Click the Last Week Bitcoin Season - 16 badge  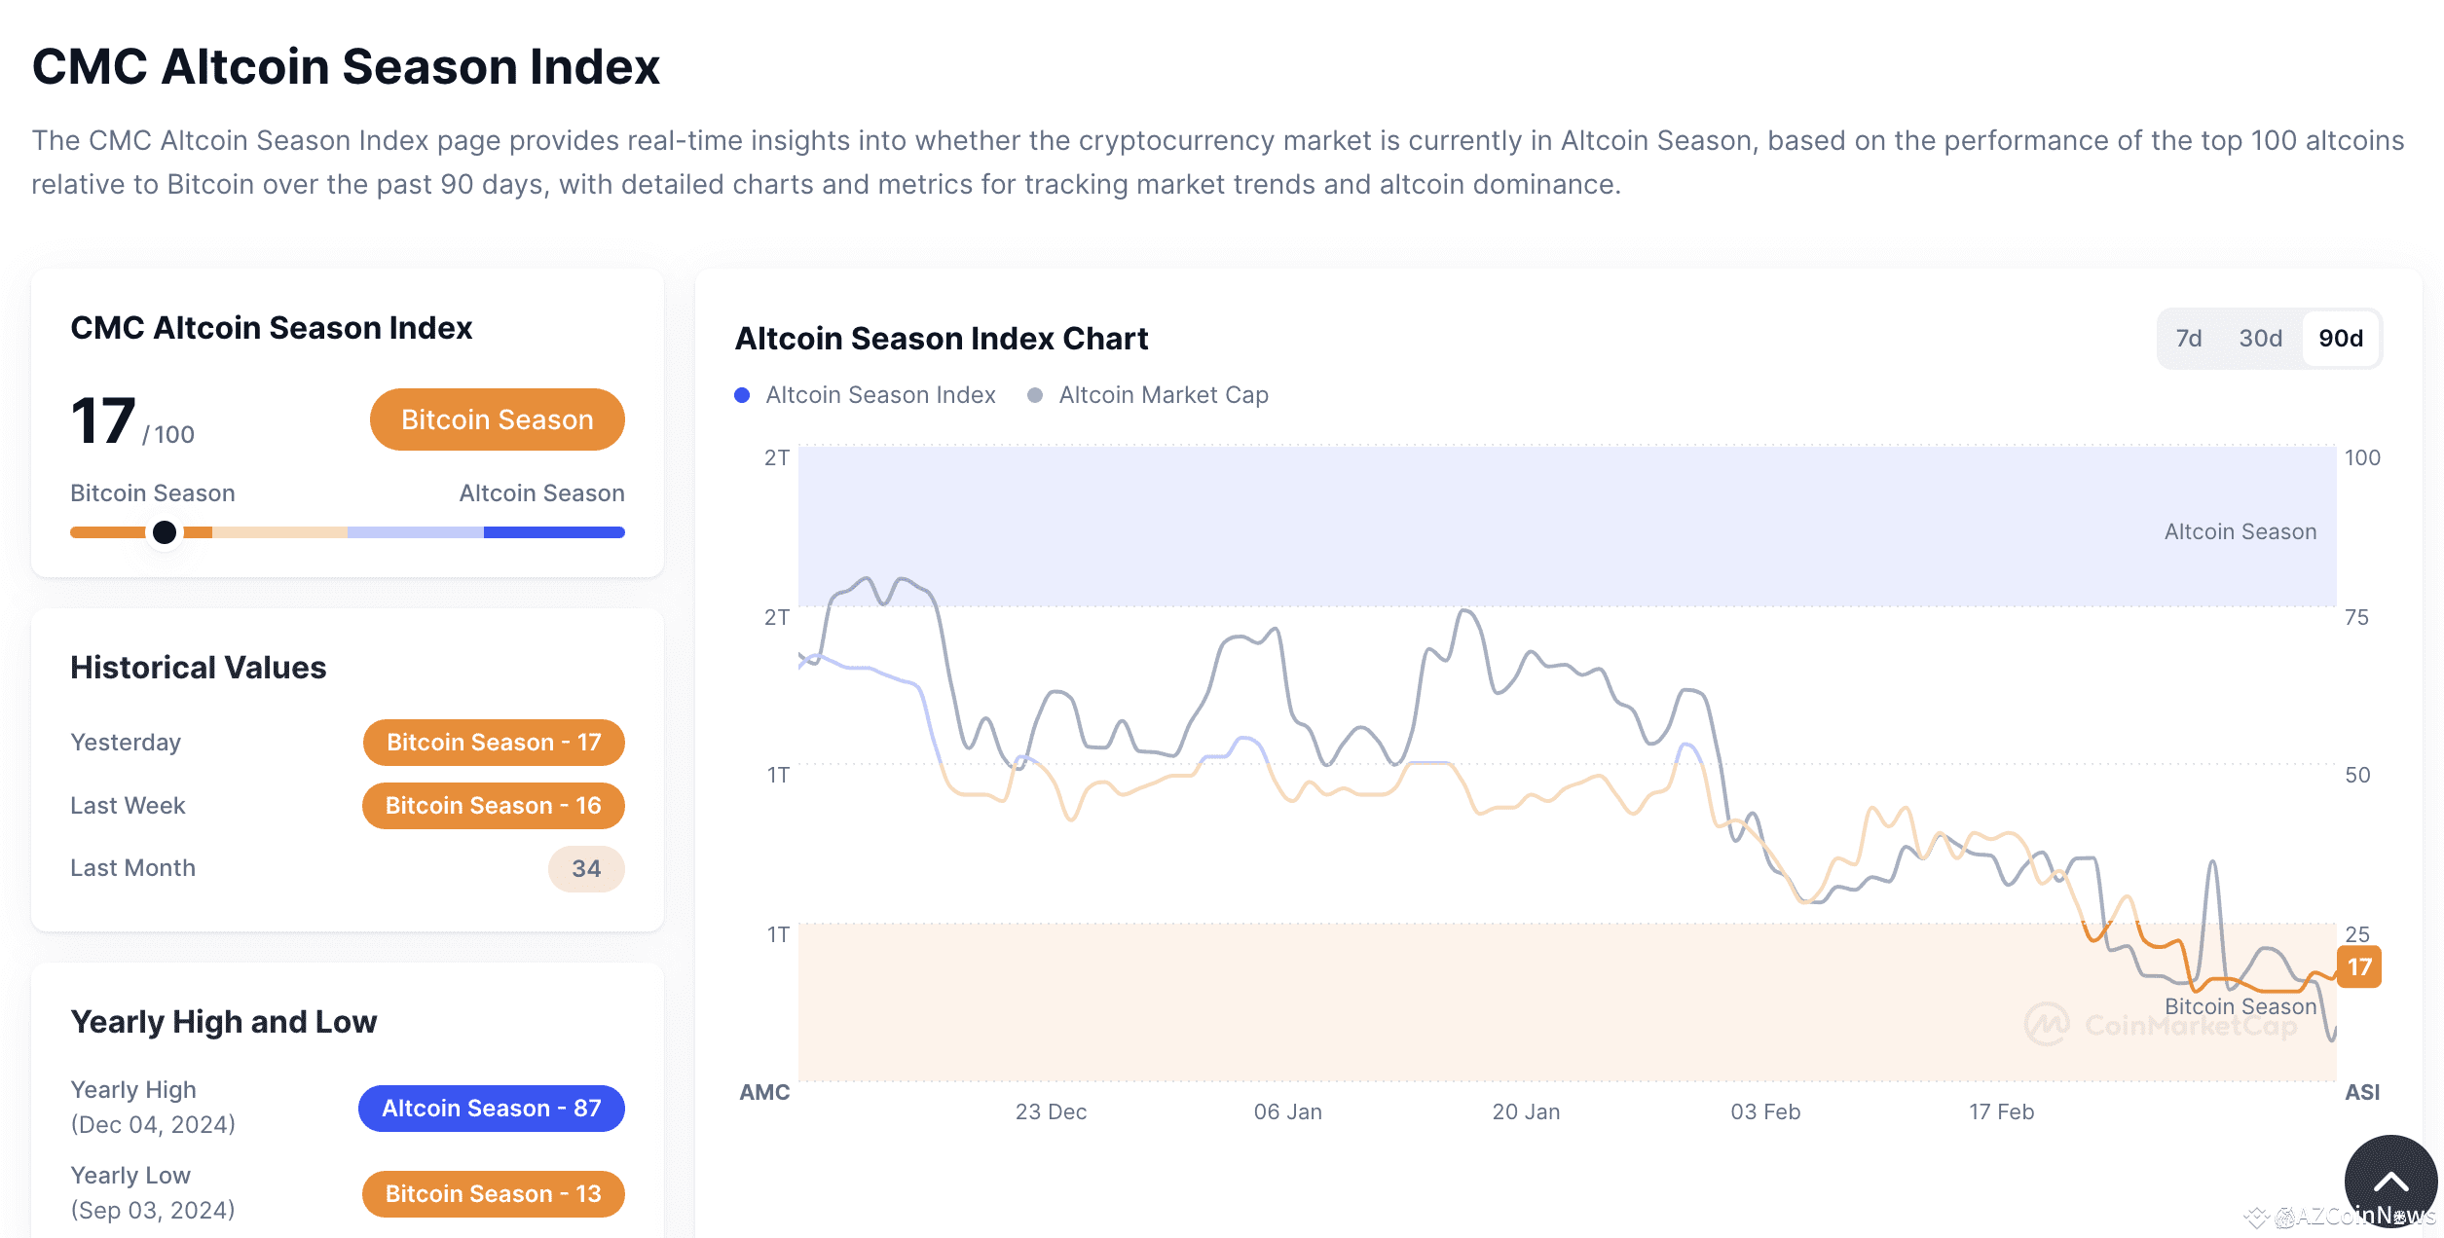tap(494, 806)
